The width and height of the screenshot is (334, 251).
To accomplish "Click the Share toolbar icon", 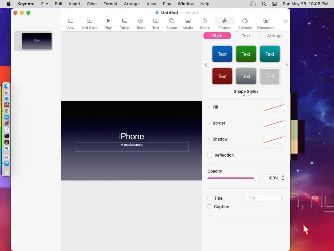I will click(x=205, y=21).
